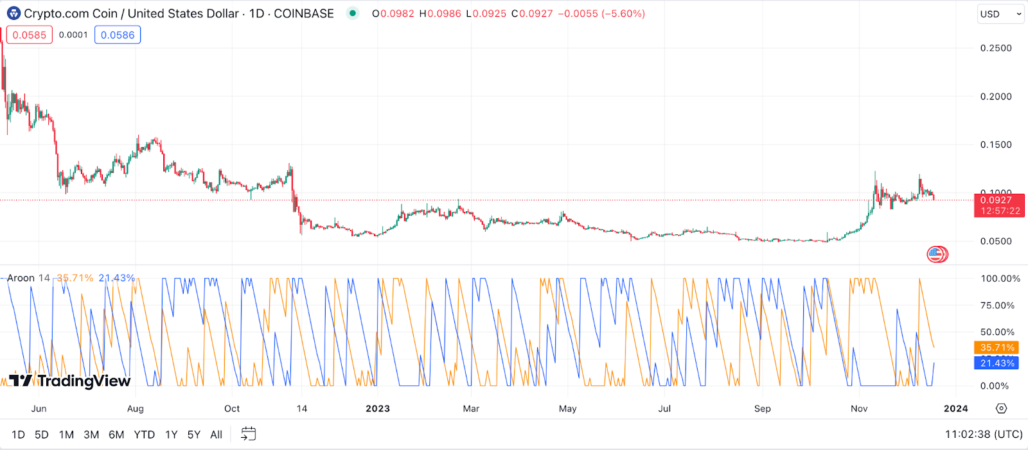Select the 1Y time range
This screenshot has height=450, width=1028.
click(x=172, y=435)
